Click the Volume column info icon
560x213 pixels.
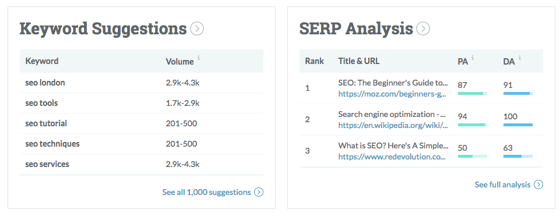pyautogui.click(x=199, y=58)
